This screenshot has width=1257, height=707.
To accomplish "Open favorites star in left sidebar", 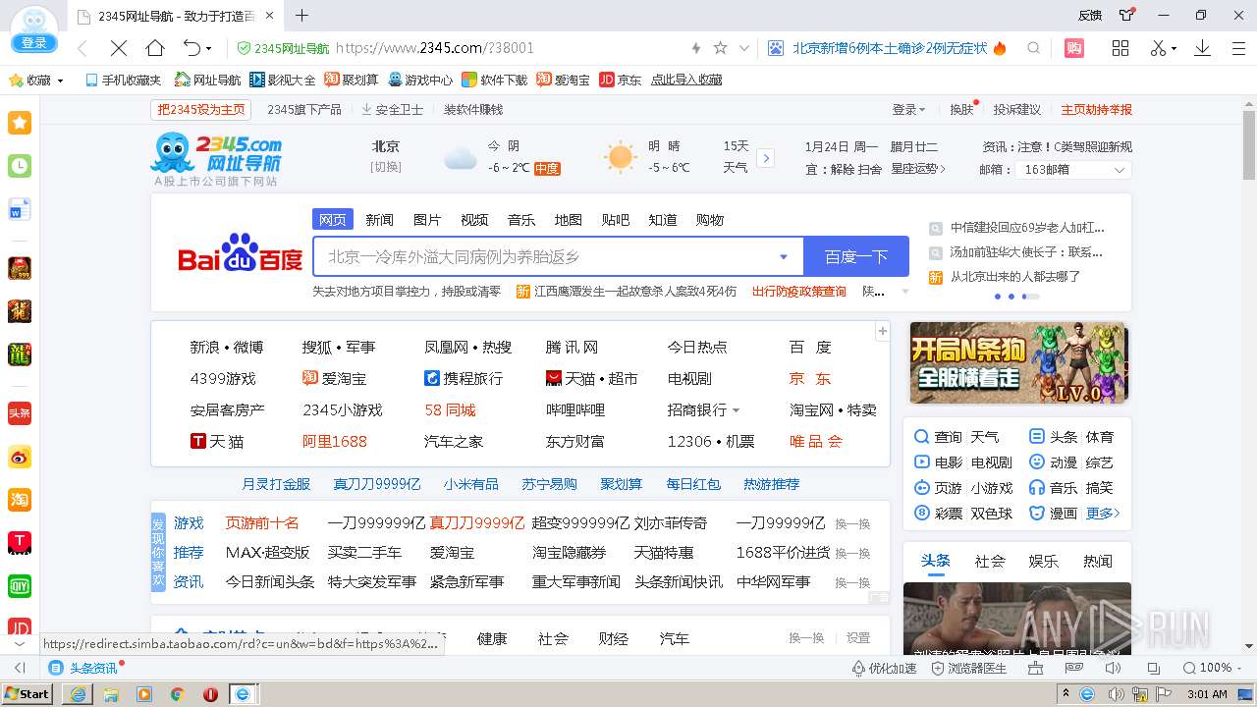I will (x=20, y=123).
